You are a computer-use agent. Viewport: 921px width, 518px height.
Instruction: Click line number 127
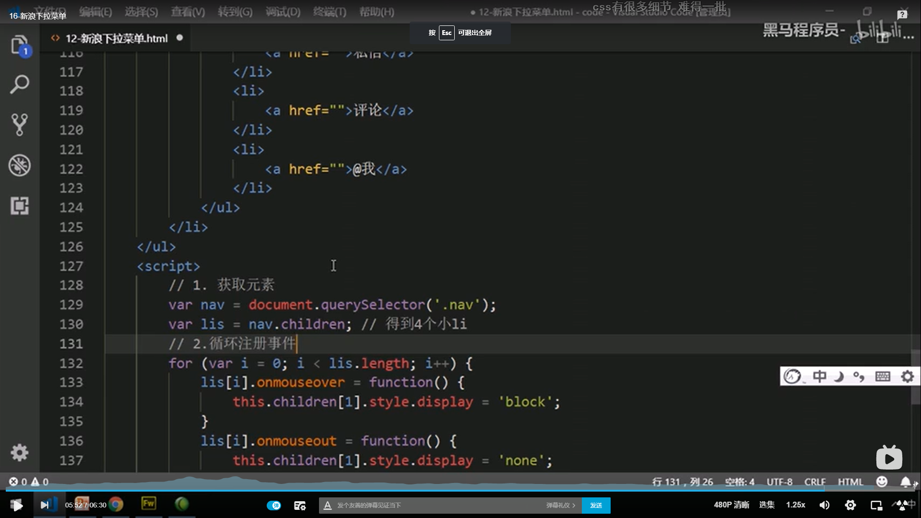pos(71,266)
